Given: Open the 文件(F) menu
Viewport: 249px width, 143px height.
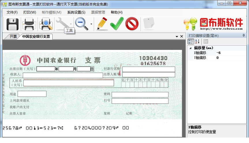Looking at the screenshot, I should tap(12, 12).
